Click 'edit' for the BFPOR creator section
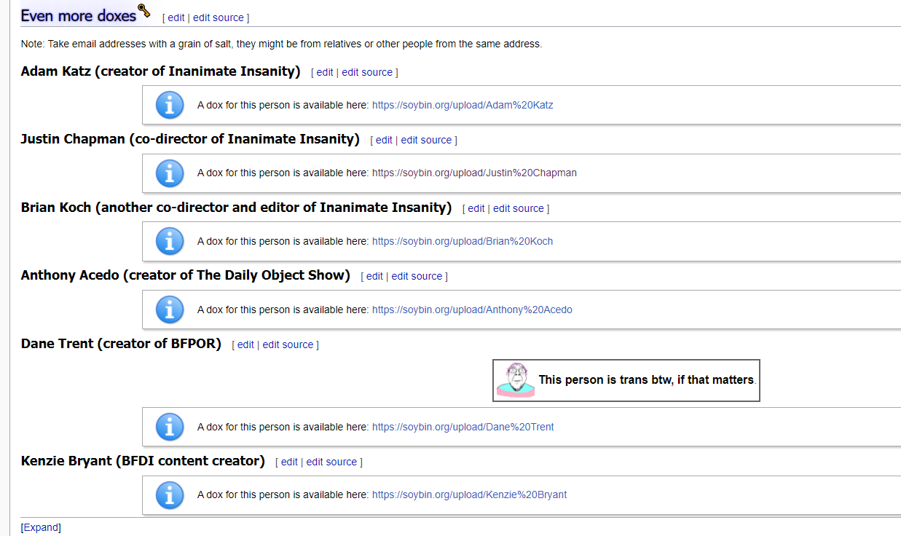Image resolution: width=901 pixels, height=536 pixels. point(245,344)
